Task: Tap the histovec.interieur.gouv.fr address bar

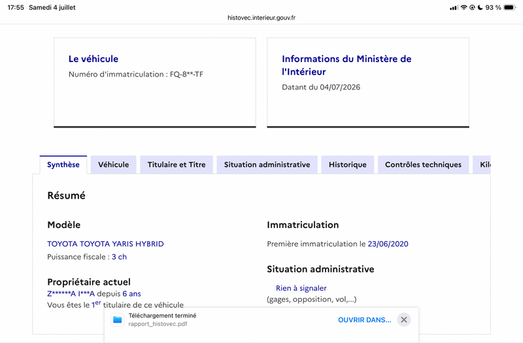Action: pos(261,18)
